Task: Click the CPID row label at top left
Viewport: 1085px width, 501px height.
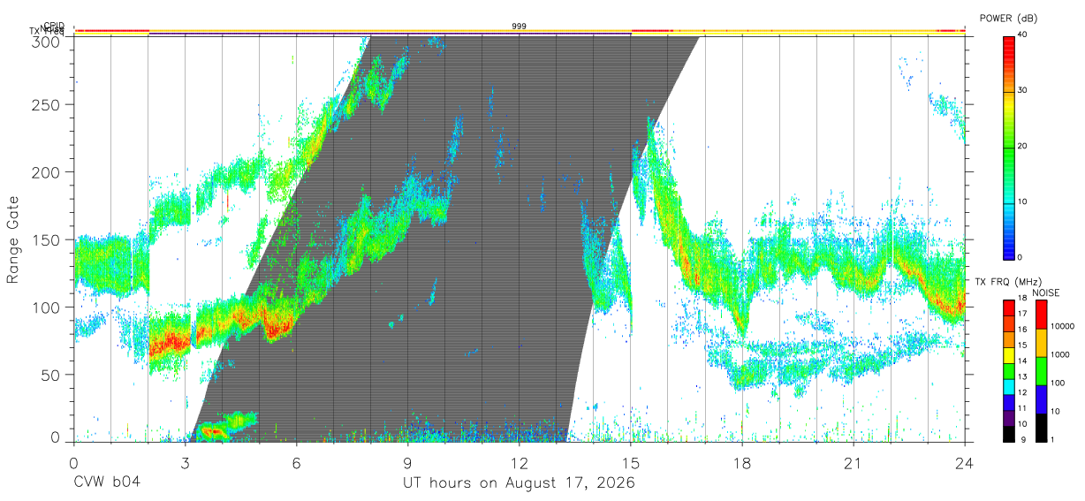Action: pos(53,27)
